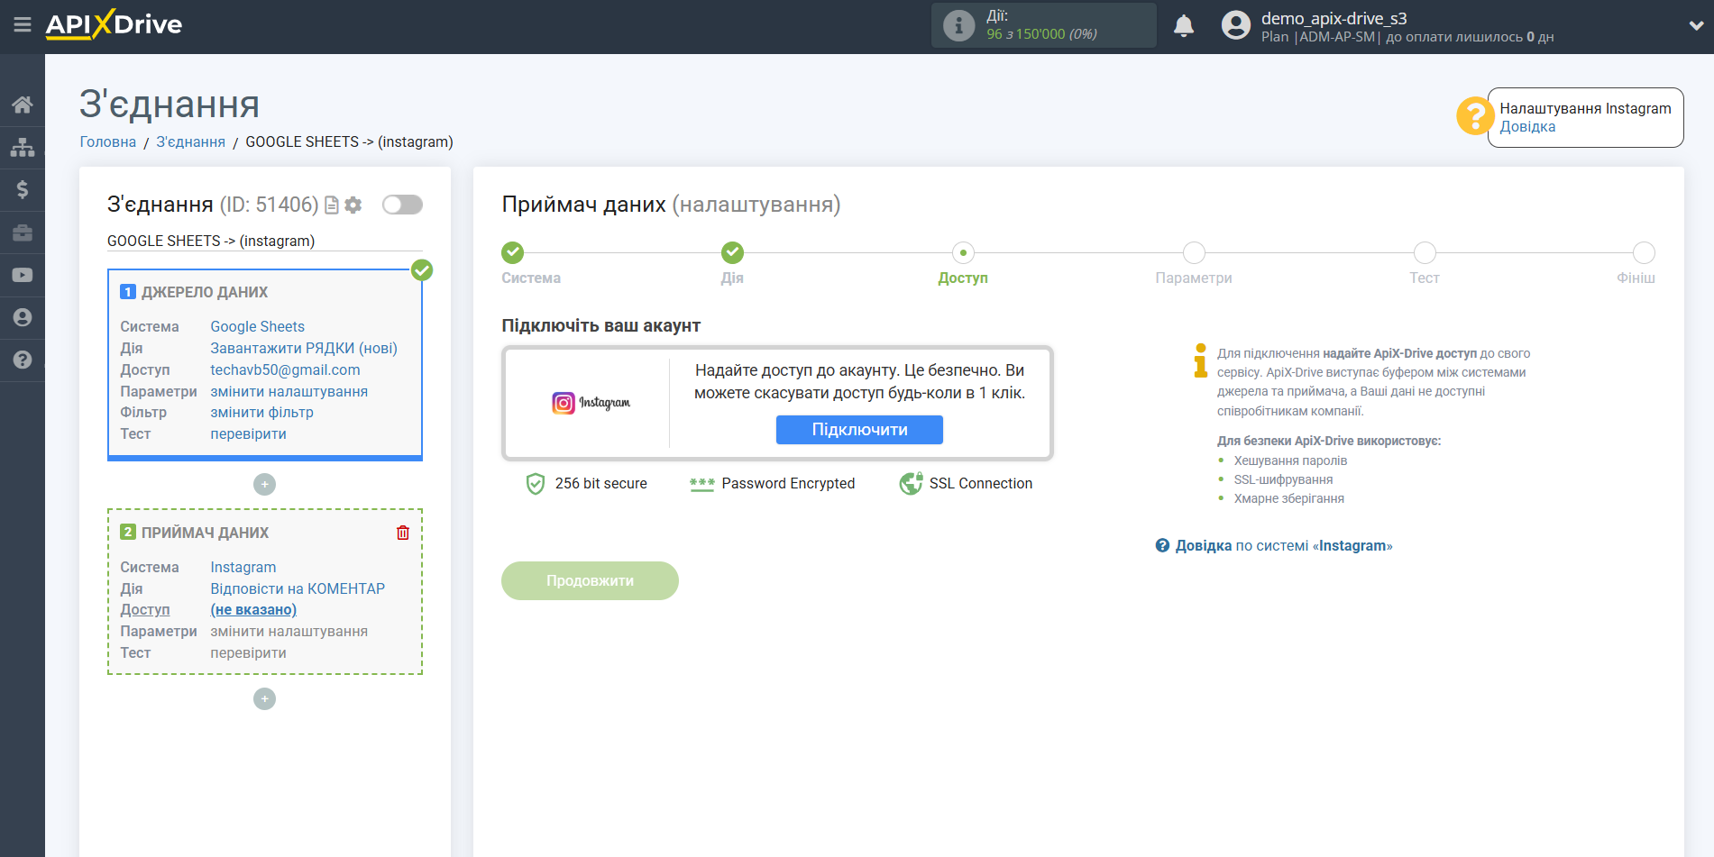Open Відповісти на КОМЕНТАР action link
Image resolution: width=1714 pixels, height=857 pixels.
(298, 588)
